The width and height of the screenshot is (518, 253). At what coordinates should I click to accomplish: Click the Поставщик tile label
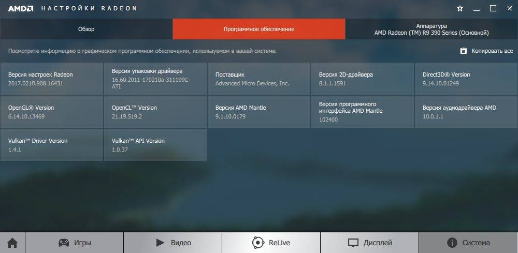(230, 75)
